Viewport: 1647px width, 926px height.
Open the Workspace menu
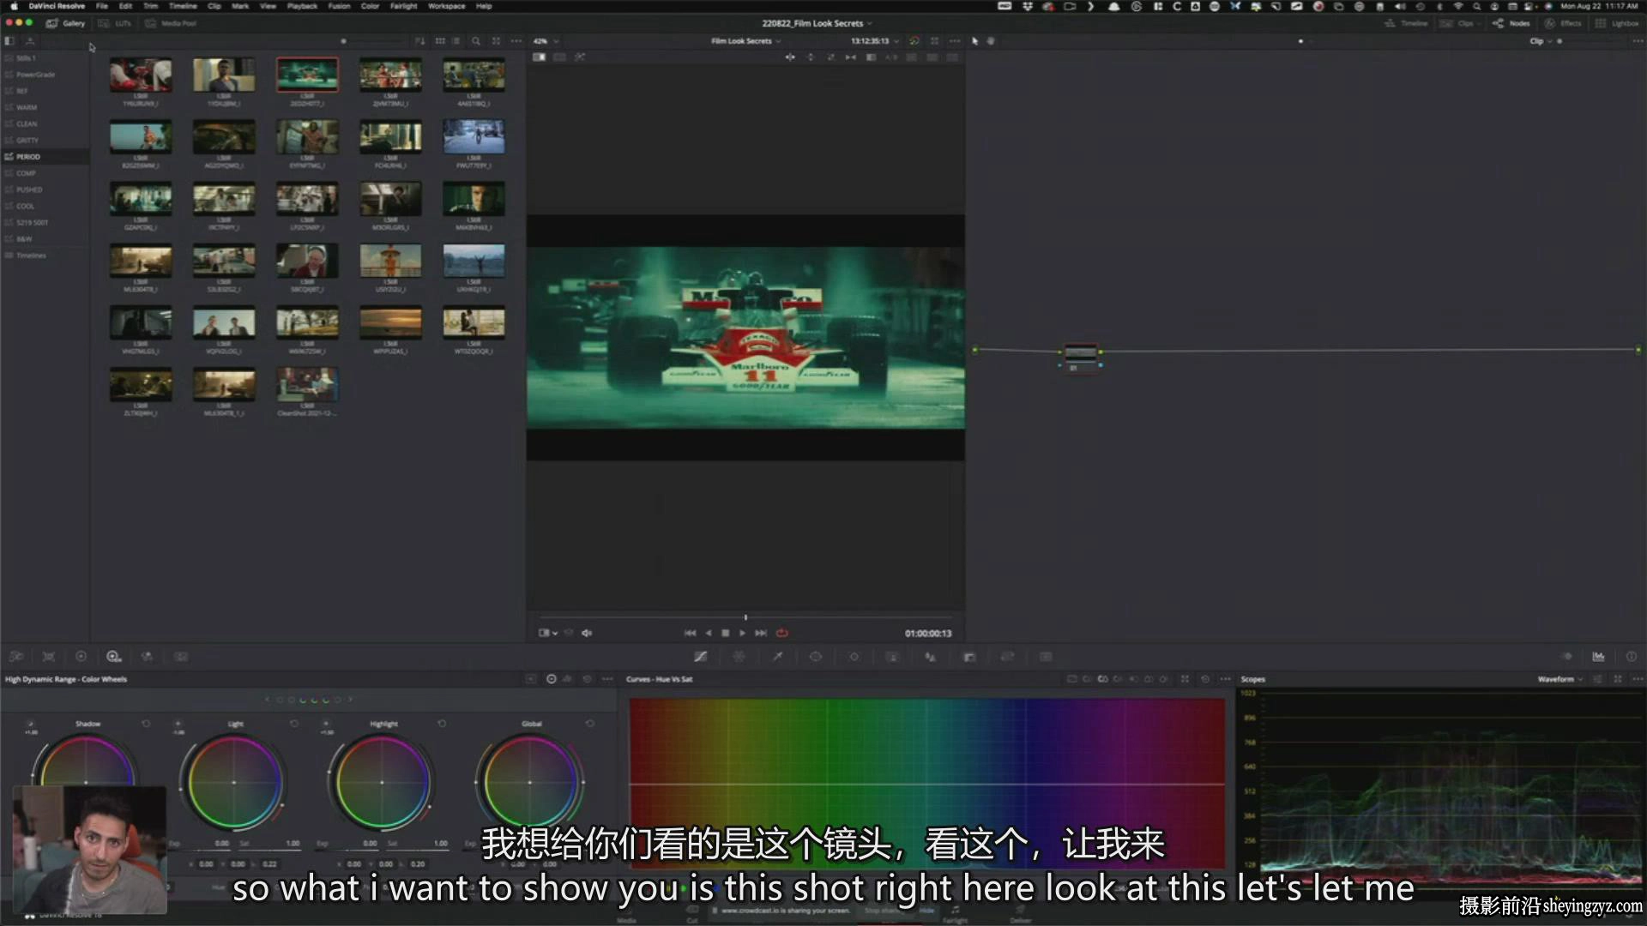click(x=446, y=6)
